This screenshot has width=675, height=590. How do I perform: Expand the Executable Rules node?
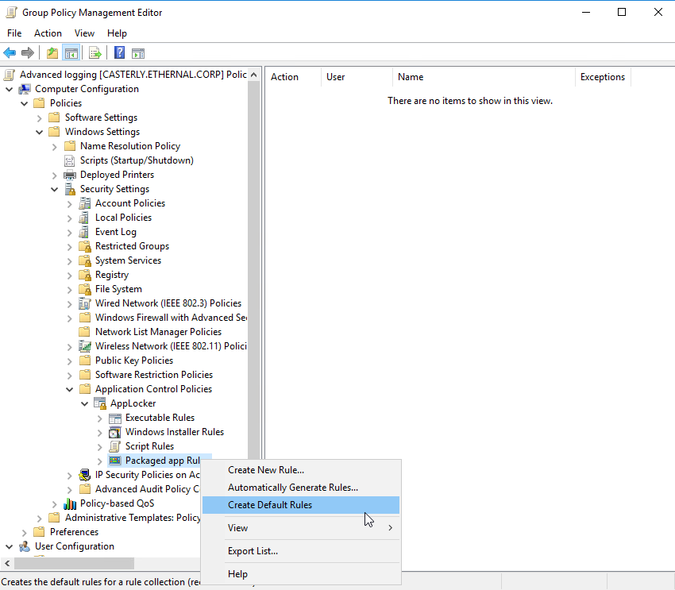pos(99,418)
